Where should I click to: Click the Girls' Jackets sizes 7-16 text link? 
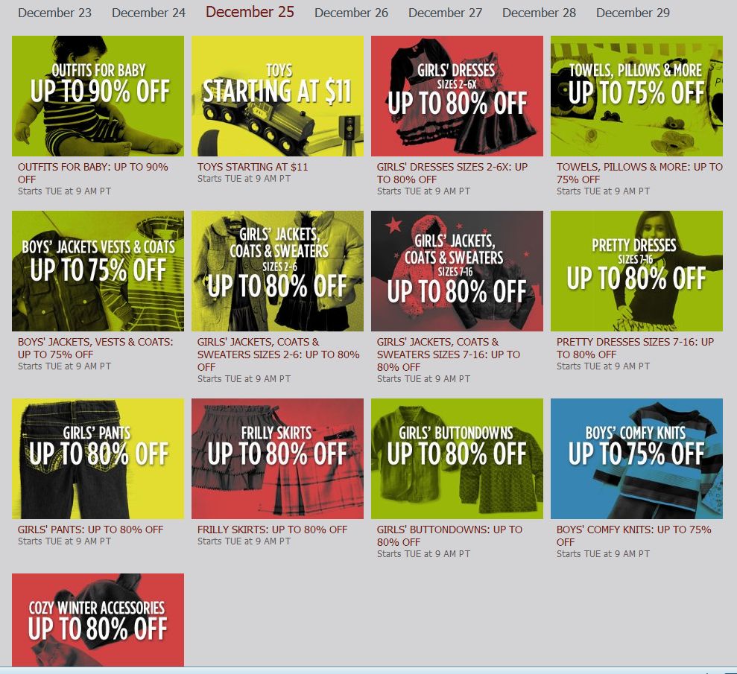click(x=448, y=355)
